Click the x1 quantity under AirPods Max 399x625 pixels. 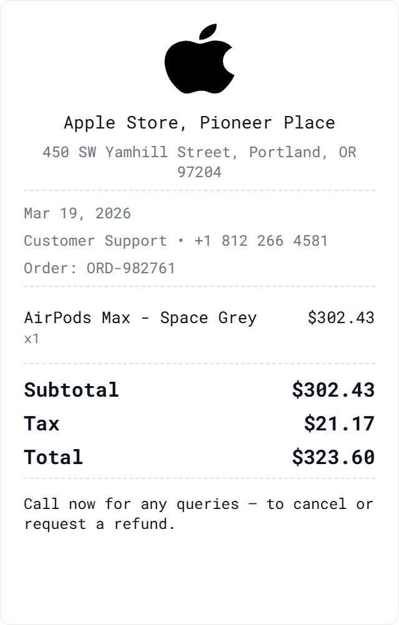click(x=31, y=339)
